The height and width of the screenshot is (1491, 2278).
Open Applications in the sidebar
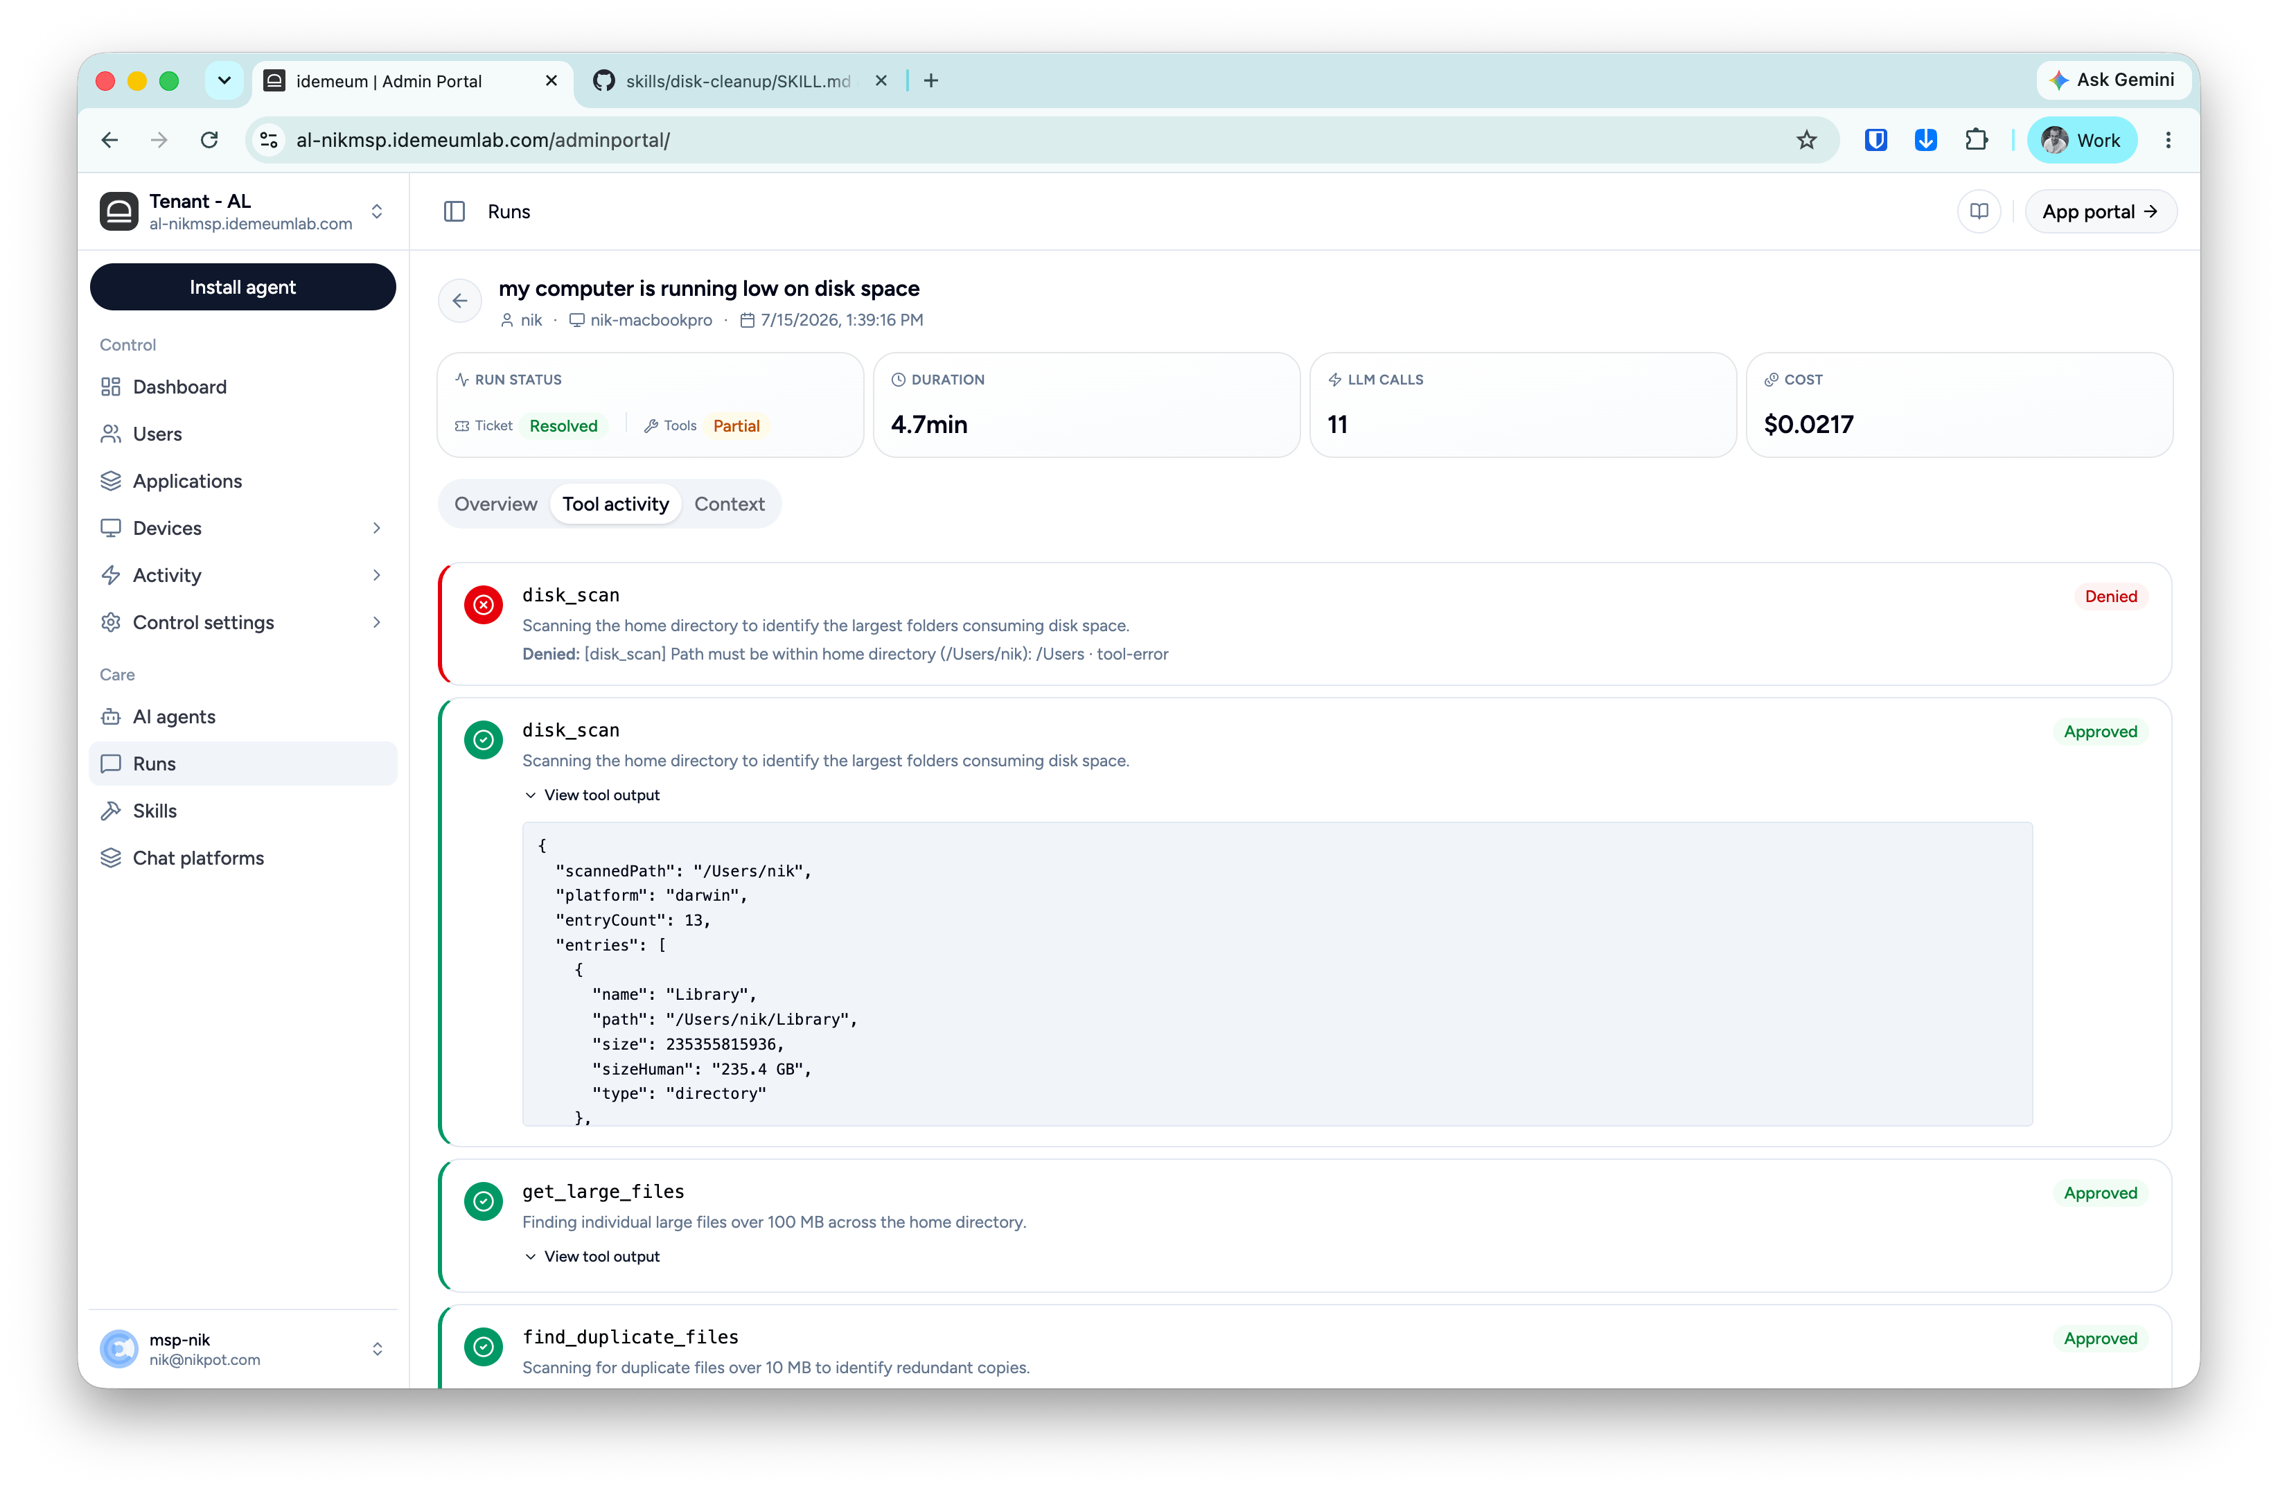[x=243, y=482]
